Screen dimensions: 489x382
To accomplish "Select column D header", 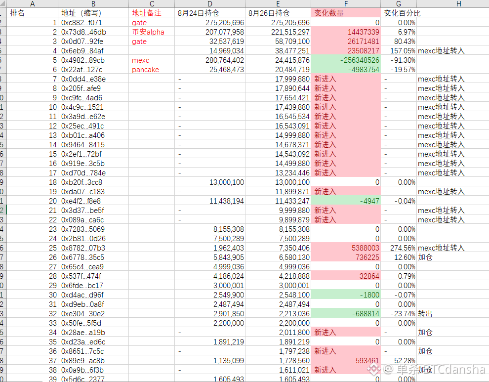I will 210,4.
